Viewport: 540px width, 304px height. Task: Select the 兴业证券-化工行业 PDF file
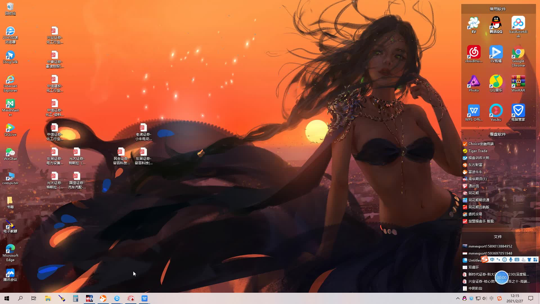tap(55, 35)
